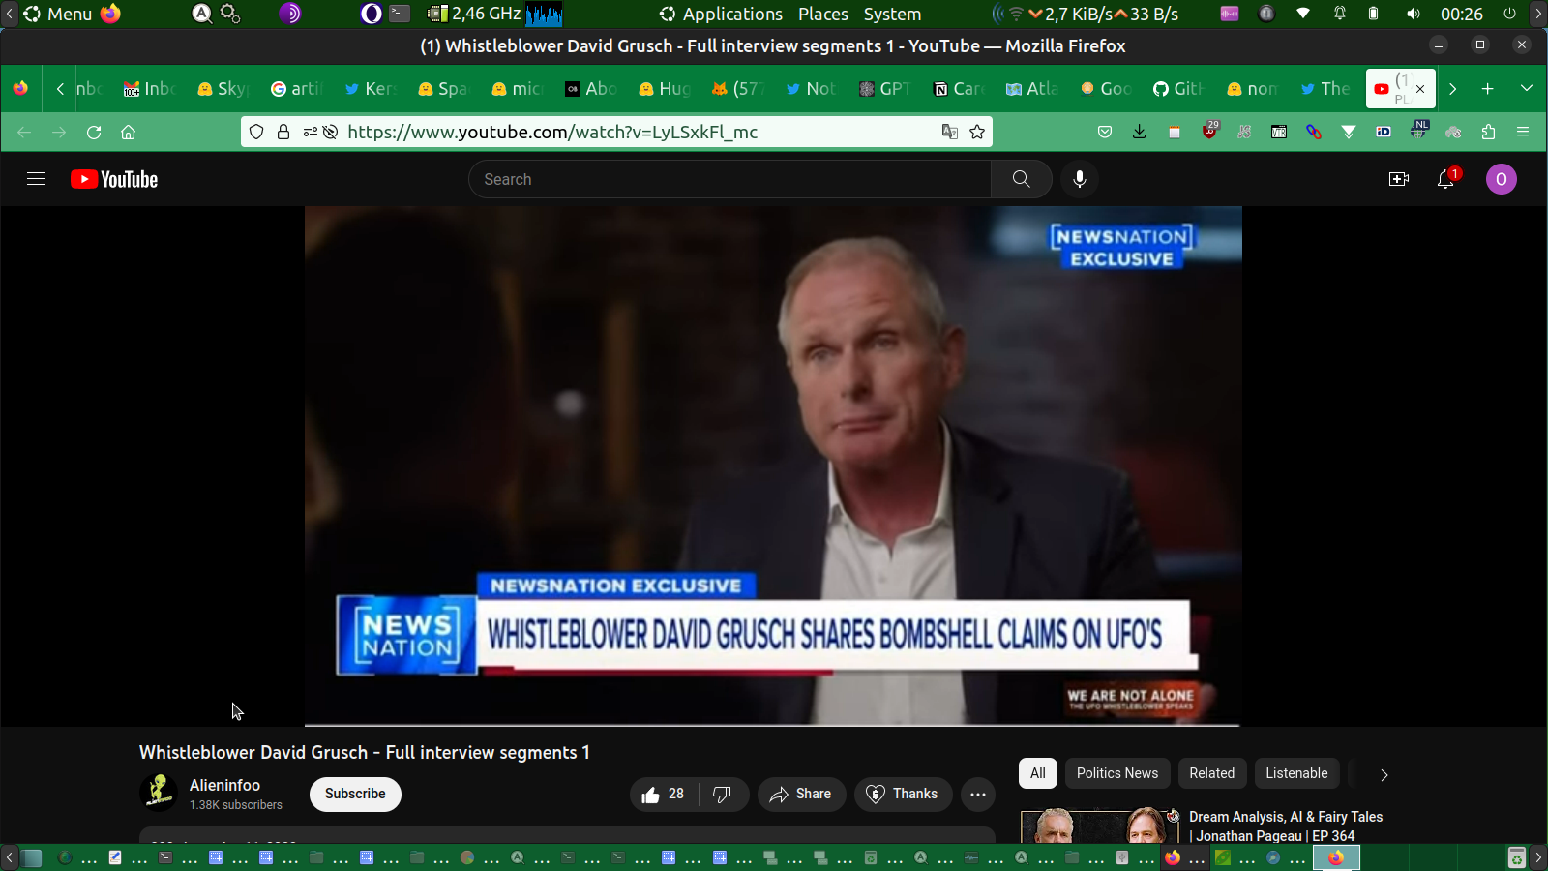Select the Listenable filter chip
Screen dimensions: 1548x871
coord(1296,773)
